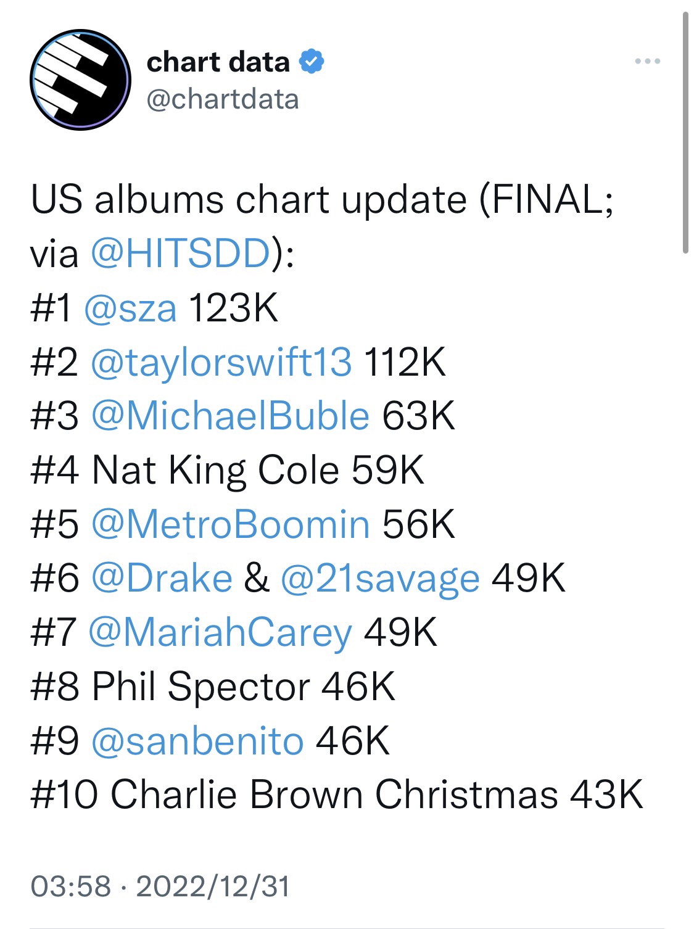Open the @sza mention link
Image resolution: width=694 pixels, height=929 pixels.
tap(130, 307)
